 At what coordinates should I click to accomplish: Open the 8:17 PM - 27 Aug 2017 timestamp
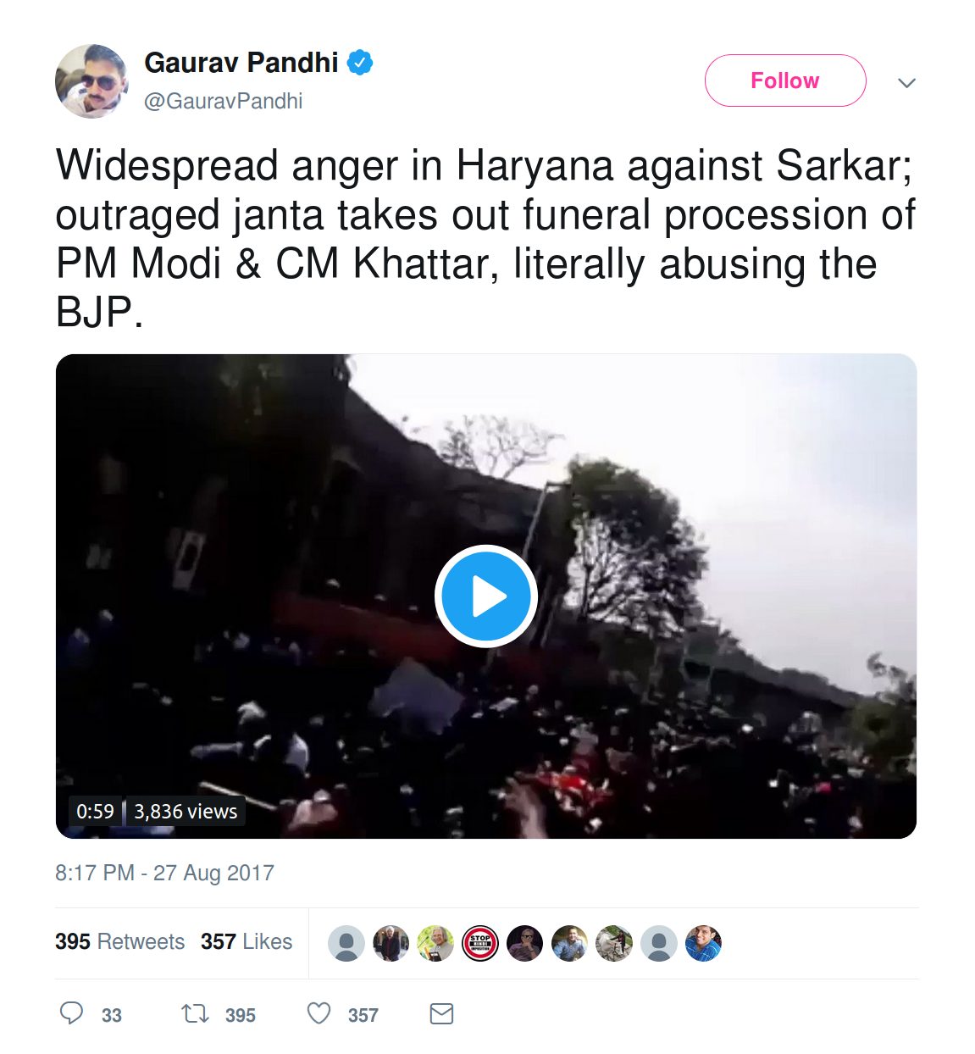pyautogui.click(x=164, y=873)
